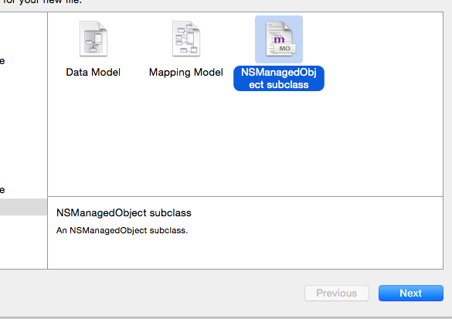
Task: Click the 'Data Model' label
Action: click(x=93, y=72)
